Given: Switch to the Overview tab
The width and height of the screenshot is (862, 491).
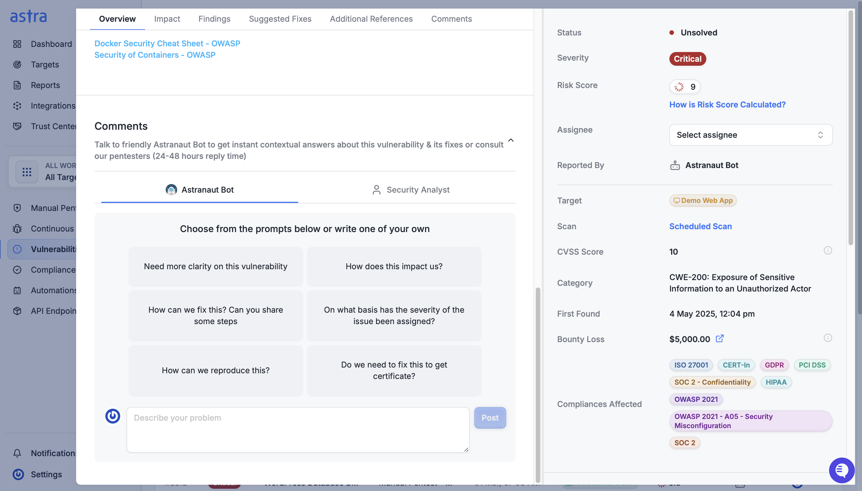Looking at the screenshot, I should [x=117, y=19].
